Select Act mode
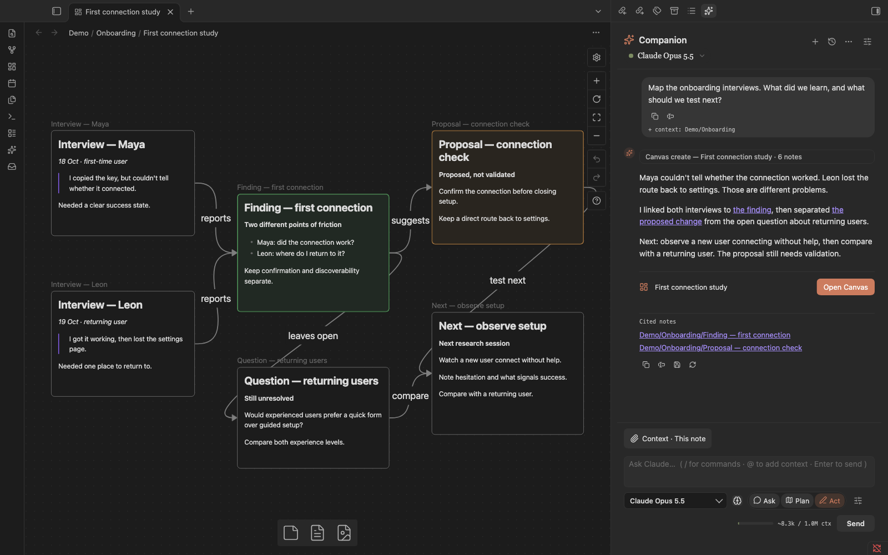The image size is (888, 555). pyautogui.click(x=830, y=501)
